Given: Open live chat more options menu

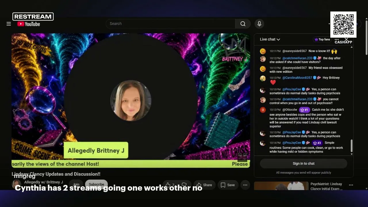Looking at the screenshot, I should (337, 39).
